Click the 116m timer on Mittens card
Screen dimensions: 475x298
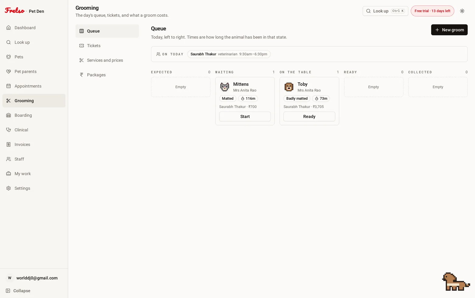pyautogui.click(x=248, y=99)
